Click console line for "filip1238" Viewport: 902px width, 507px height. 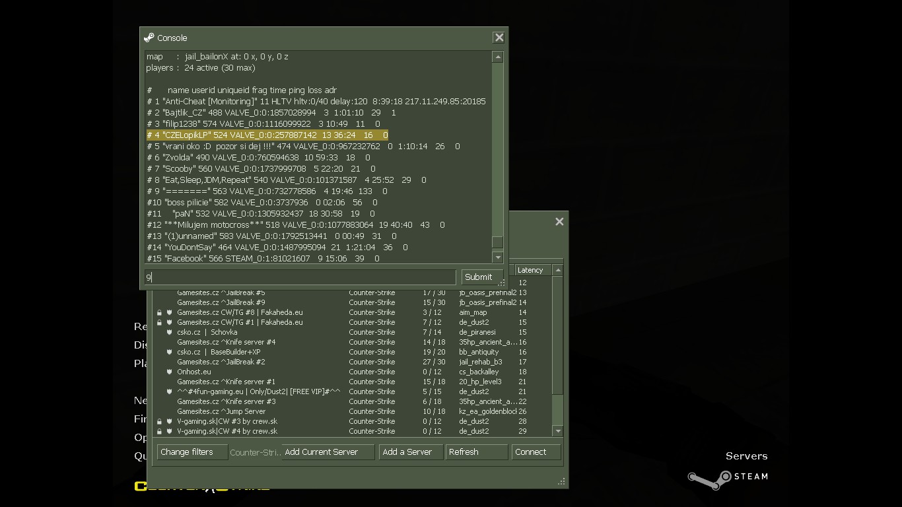263,123
